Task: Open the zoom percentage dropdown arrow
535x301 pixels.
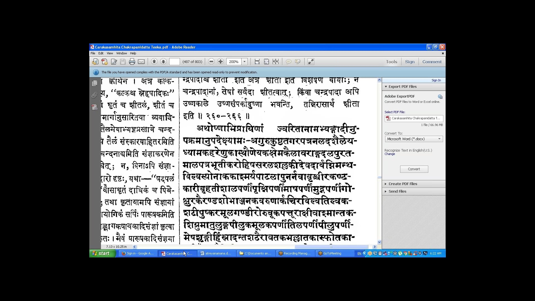Action: [244, 62]
